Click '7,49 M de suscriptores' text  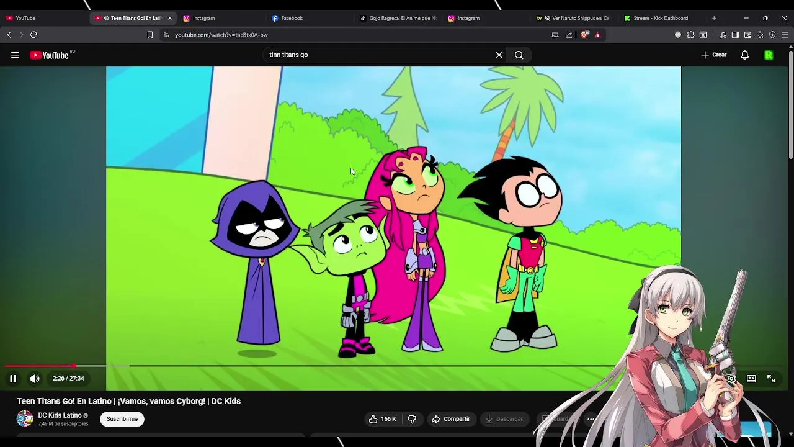pos(63,424)
